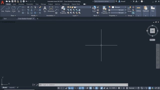Click the Undo arrow icon
The height and width of the screenshot is (90, 160).
[26, 1]
